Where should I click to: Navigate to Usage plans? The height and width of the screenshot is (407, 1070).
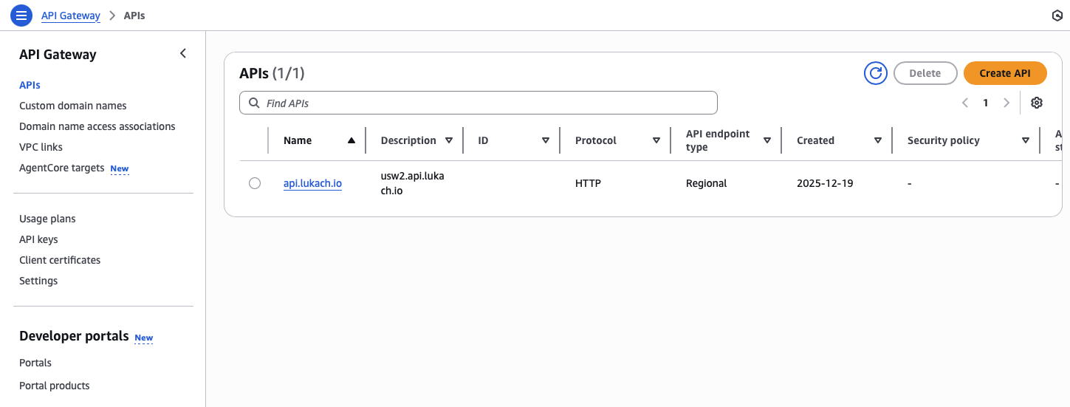click(x=47, y=219)
